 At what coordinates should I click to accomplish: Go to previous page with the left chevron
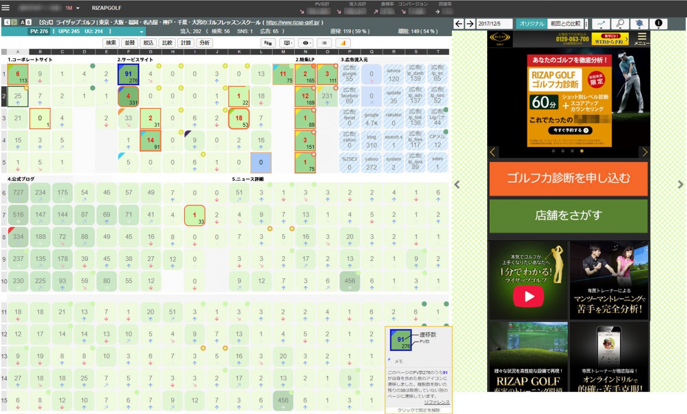click(x=7, y=23)
